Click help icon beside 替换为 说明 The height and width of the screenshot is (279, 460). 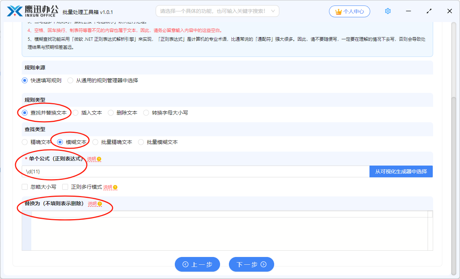click(x=100, y=204)
